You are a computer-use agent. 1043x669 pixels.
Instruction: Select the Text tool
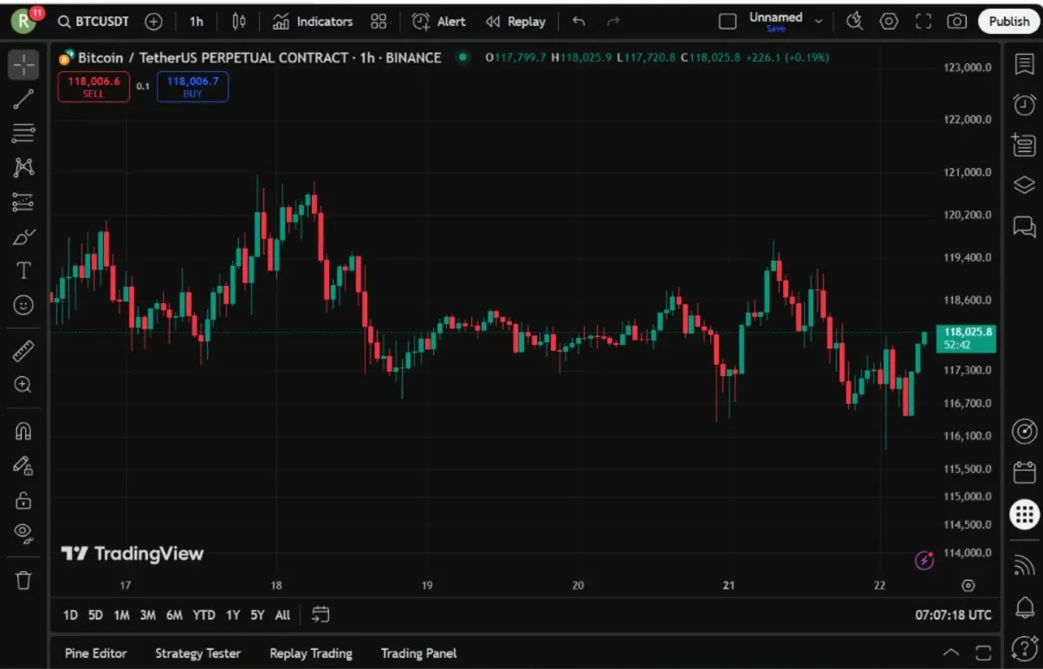(x=23, y=271)
